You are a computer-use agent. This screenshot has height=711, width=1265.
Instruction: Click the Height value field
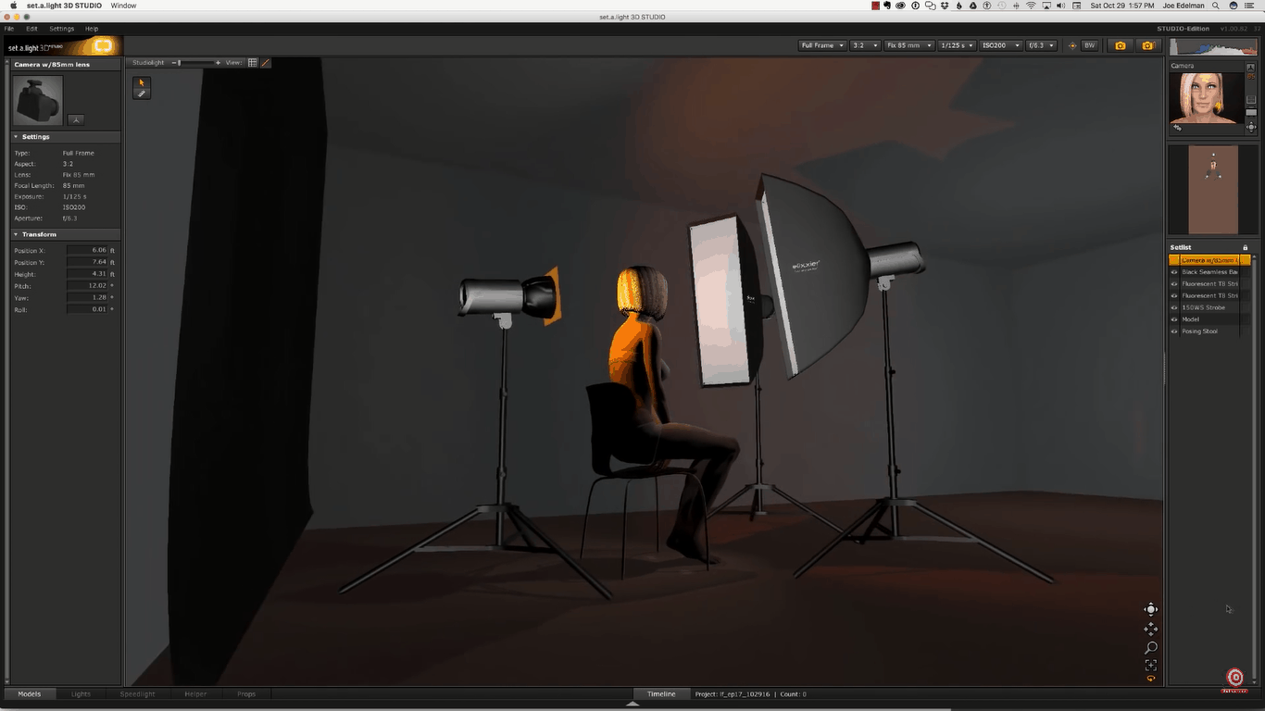coord(87,274)
